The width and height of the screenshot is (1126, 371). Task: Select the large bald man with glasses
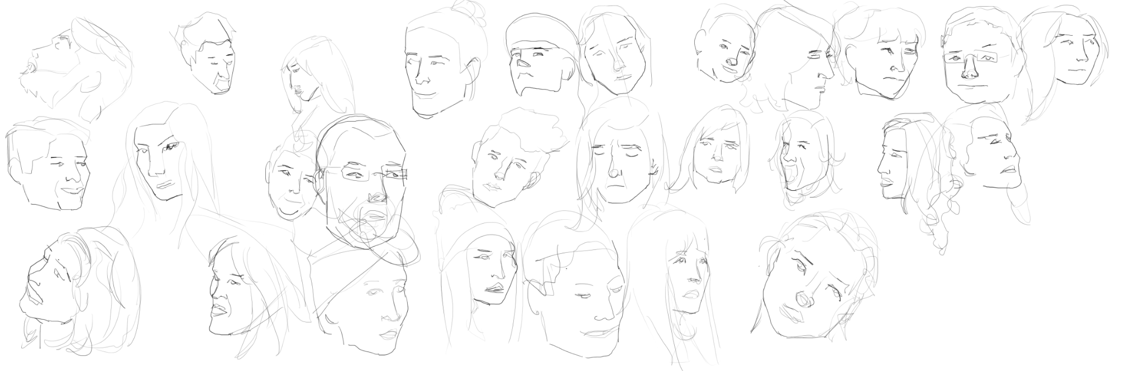pyautogui.click(x=363, y=184)
